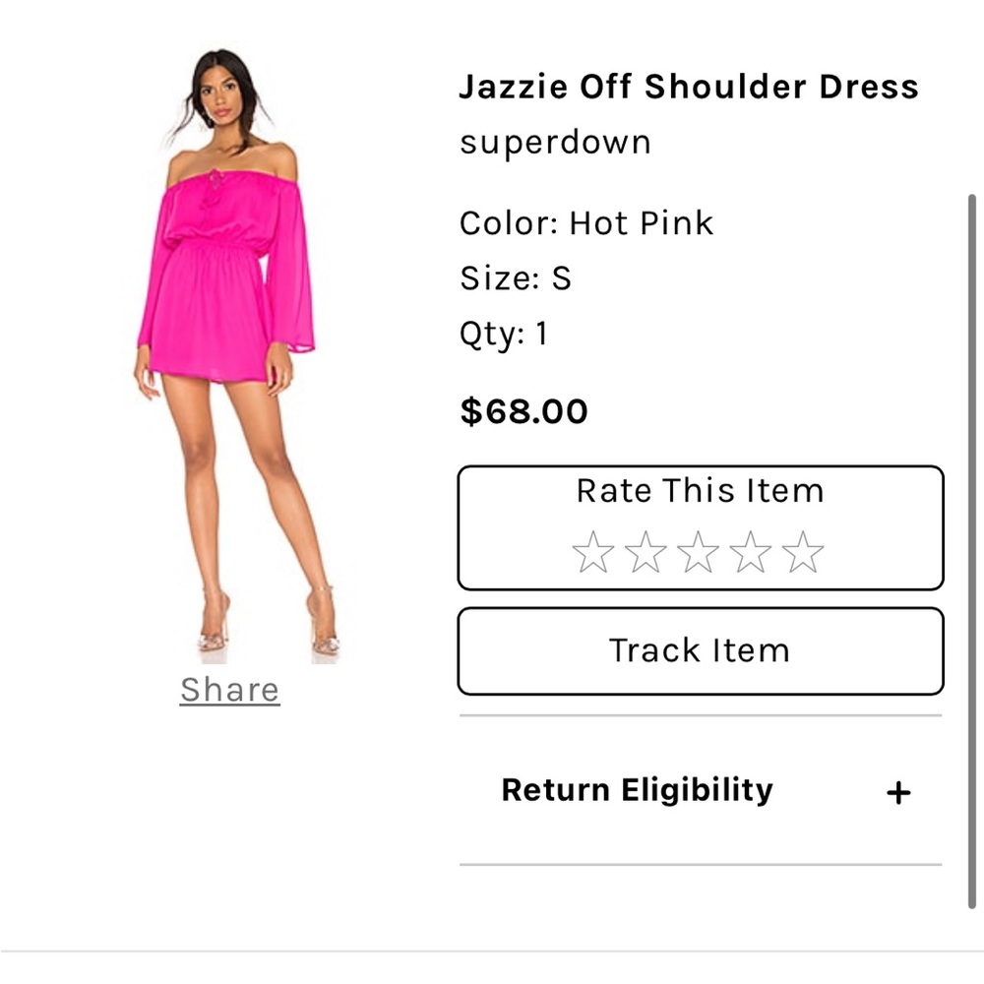Select the Jazzie Off Shoulder Dress title
This screenshot has height=984, width=984.
click(x=689, y=87)
